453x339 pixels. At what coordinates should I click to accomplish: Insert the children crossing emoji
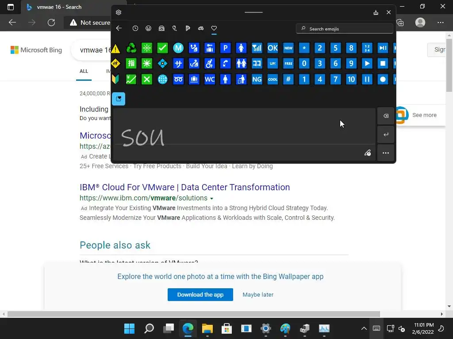[115, 64]
